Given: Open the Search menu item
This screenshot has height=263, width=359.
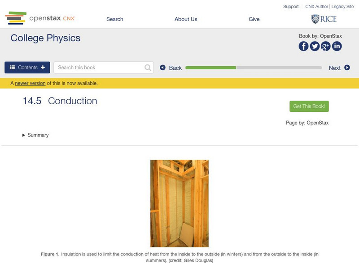Looking at the screenshot, I should (115, 19).
